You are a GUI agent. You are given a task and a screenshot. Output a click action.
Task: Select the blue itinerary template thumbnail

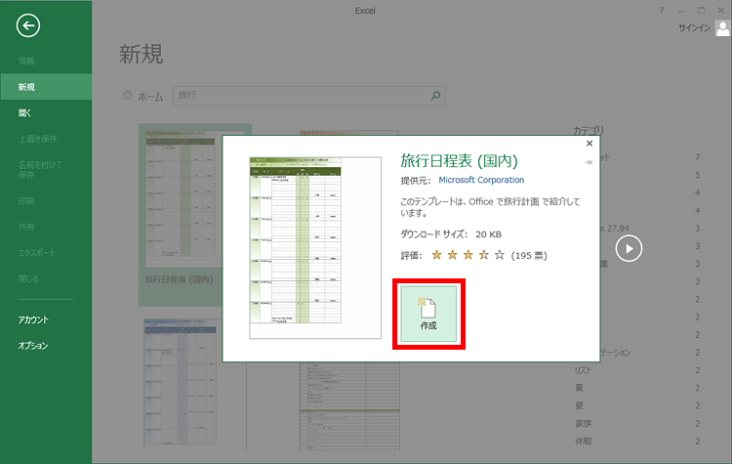[x=181, y=383]
